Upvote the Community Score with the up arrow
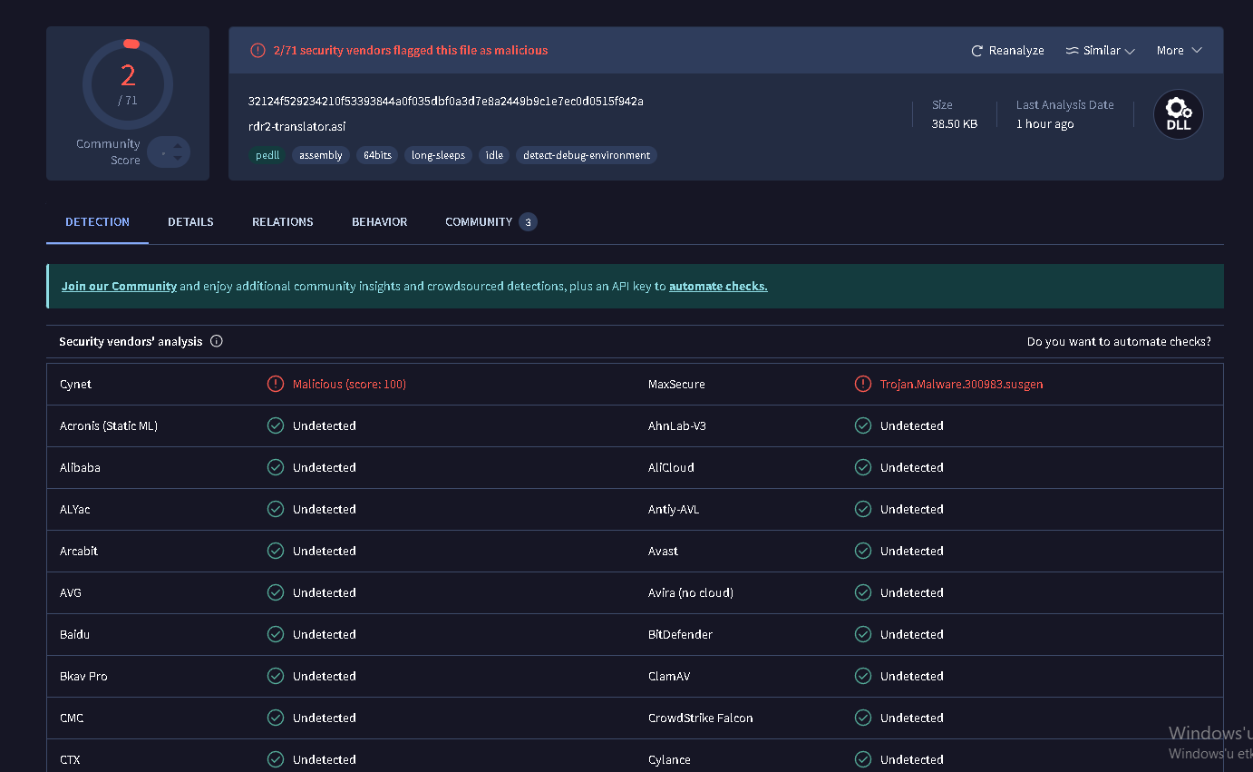This screenshot has height=772, width=1253. point(177,145)
